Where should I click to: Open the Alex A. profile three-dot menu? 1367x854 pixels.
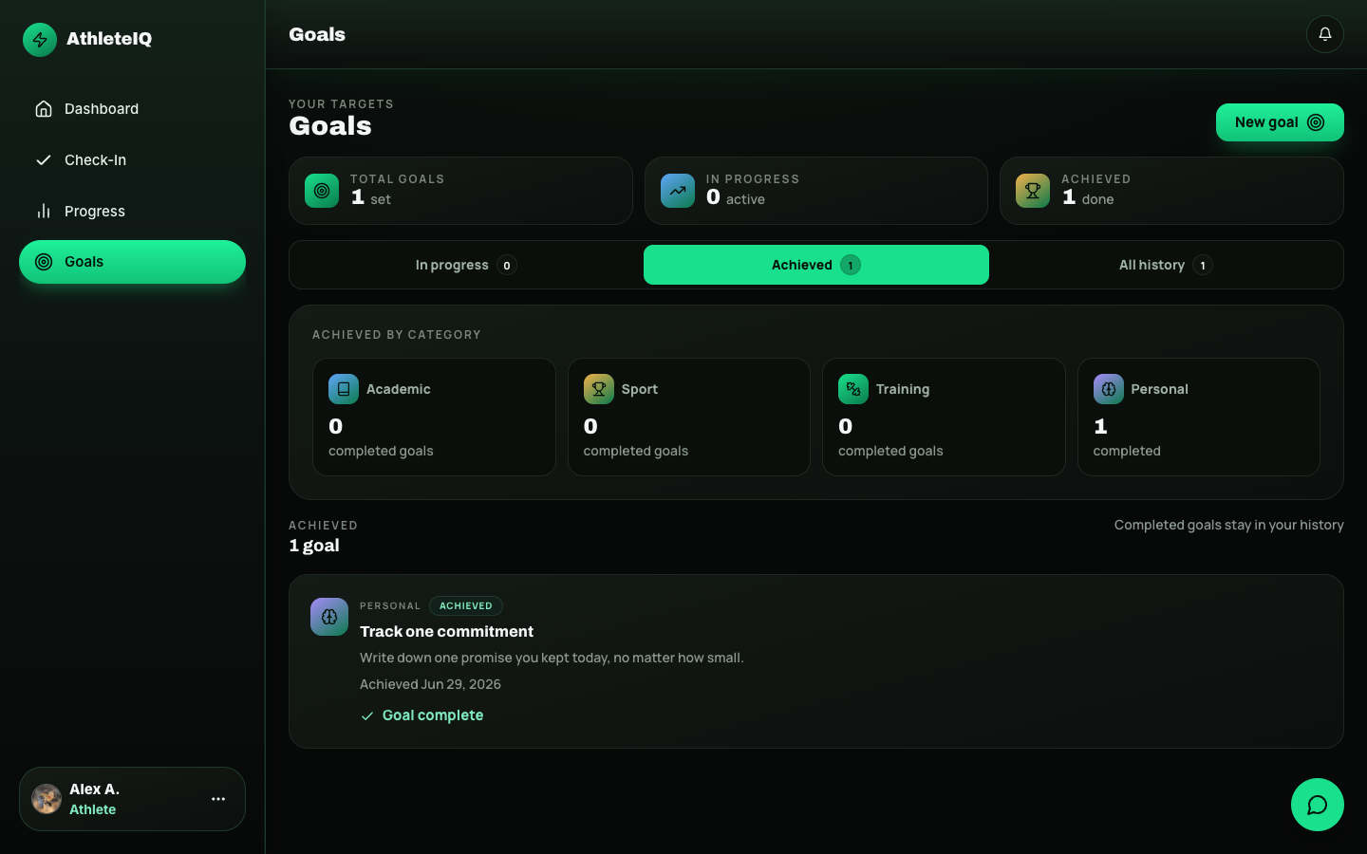[218, 799]
